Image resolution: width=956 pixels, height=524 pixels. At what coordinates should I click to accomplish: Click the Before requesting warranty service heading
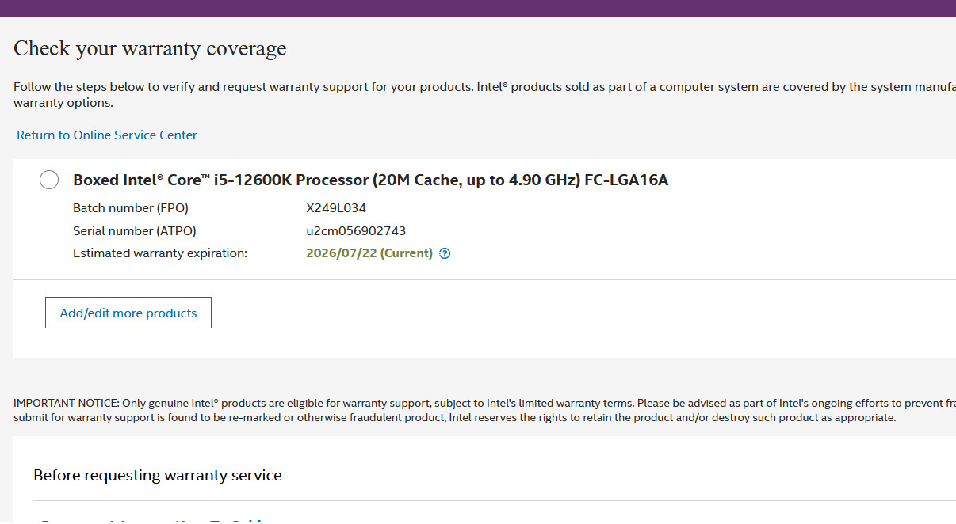pos(158,476)
